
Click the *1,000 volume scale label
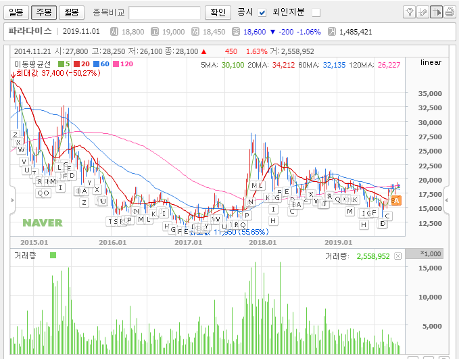pos(431,254)
